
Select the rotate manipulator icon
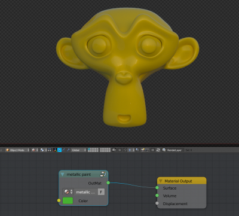[x=64, y=150]
